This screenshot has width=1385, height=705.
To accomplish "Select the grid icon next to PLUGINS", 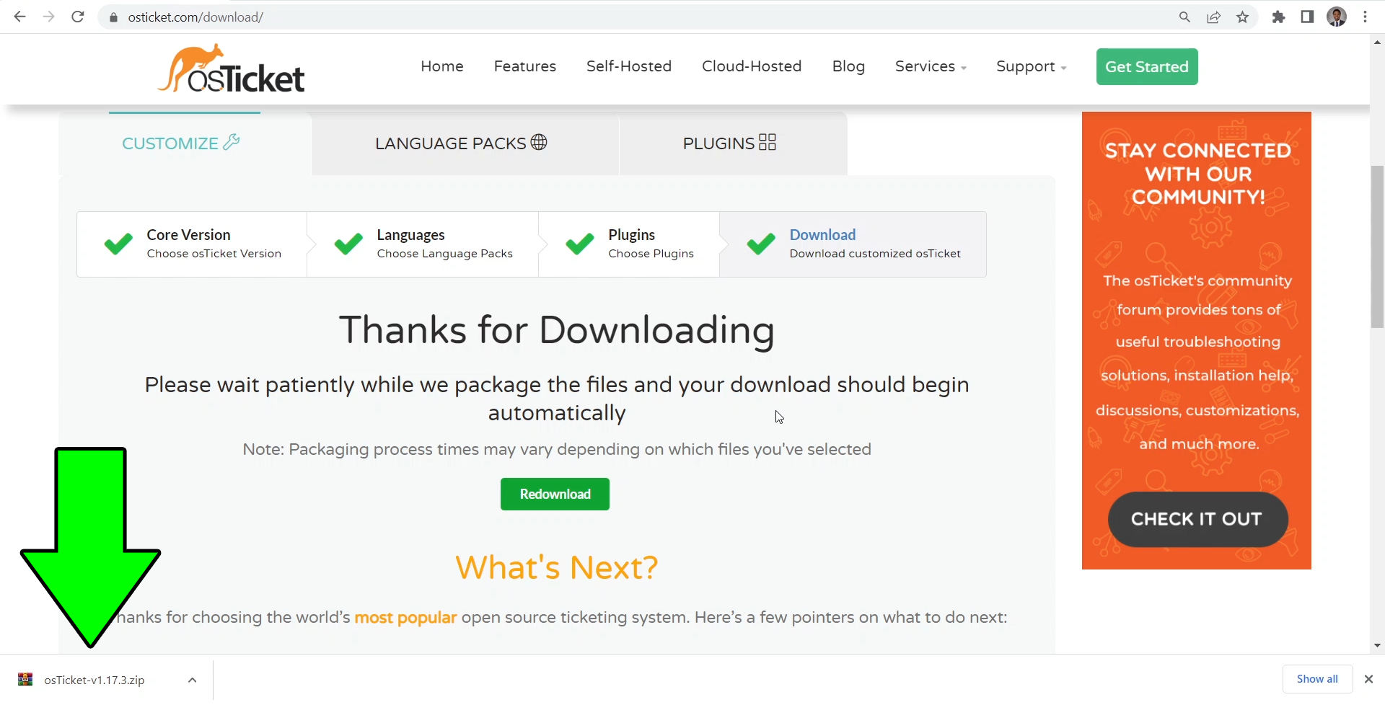I will click(768, 142).
